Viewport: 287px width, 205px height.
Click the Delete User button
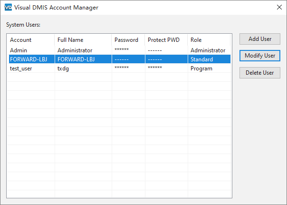[x=260, y=73]
